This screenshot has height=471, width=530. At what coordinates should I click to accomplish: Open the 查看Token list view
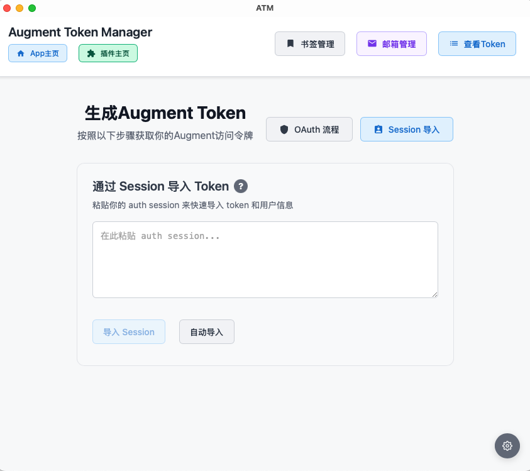pyautogui.click(x=477, y=44)
